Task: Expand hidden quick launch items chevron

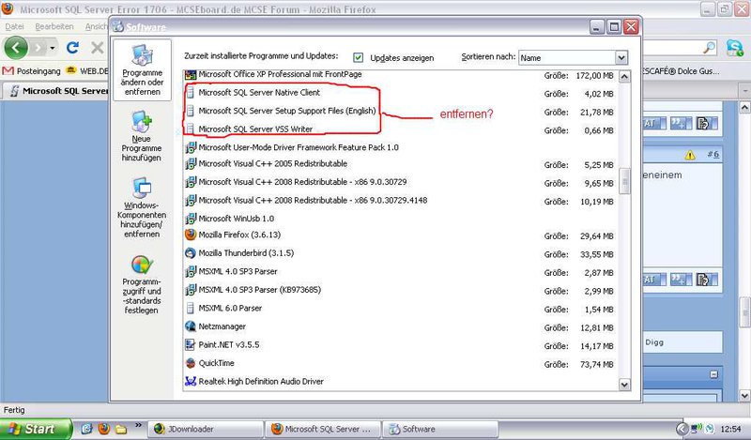Action: tap(138, 425)
